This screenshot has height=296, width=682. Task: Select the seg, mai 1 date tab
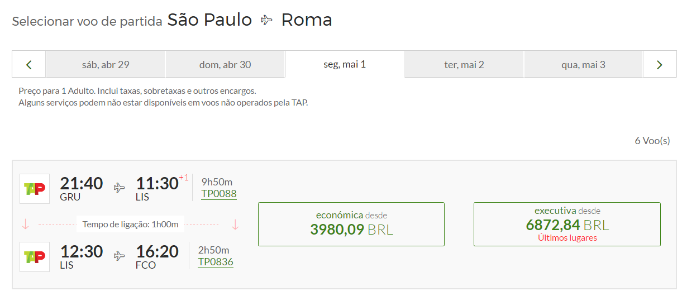(345, 64)
